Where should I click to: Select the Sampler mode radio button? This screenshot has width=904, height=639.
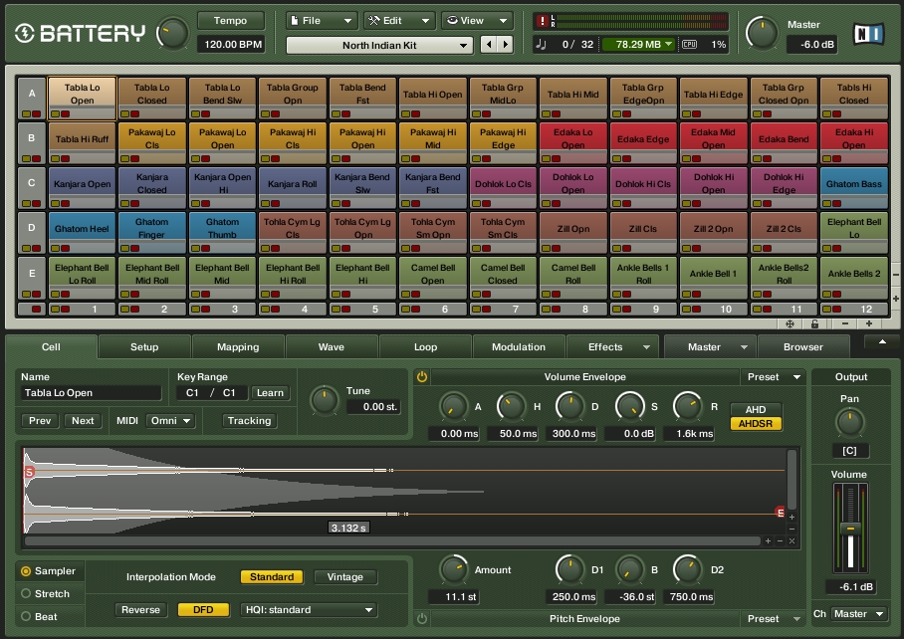(25, 571)
